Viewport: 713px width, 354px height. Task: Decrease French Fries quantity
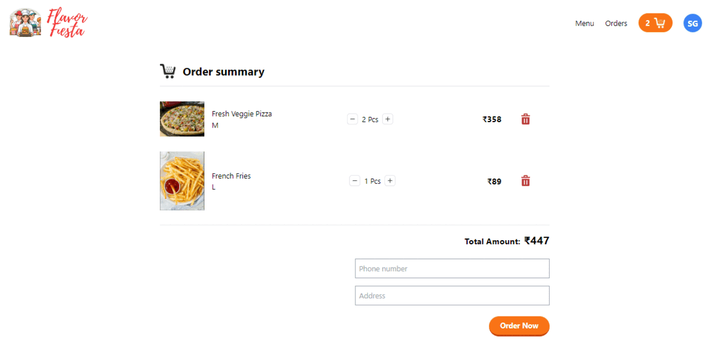pos(355,181)
